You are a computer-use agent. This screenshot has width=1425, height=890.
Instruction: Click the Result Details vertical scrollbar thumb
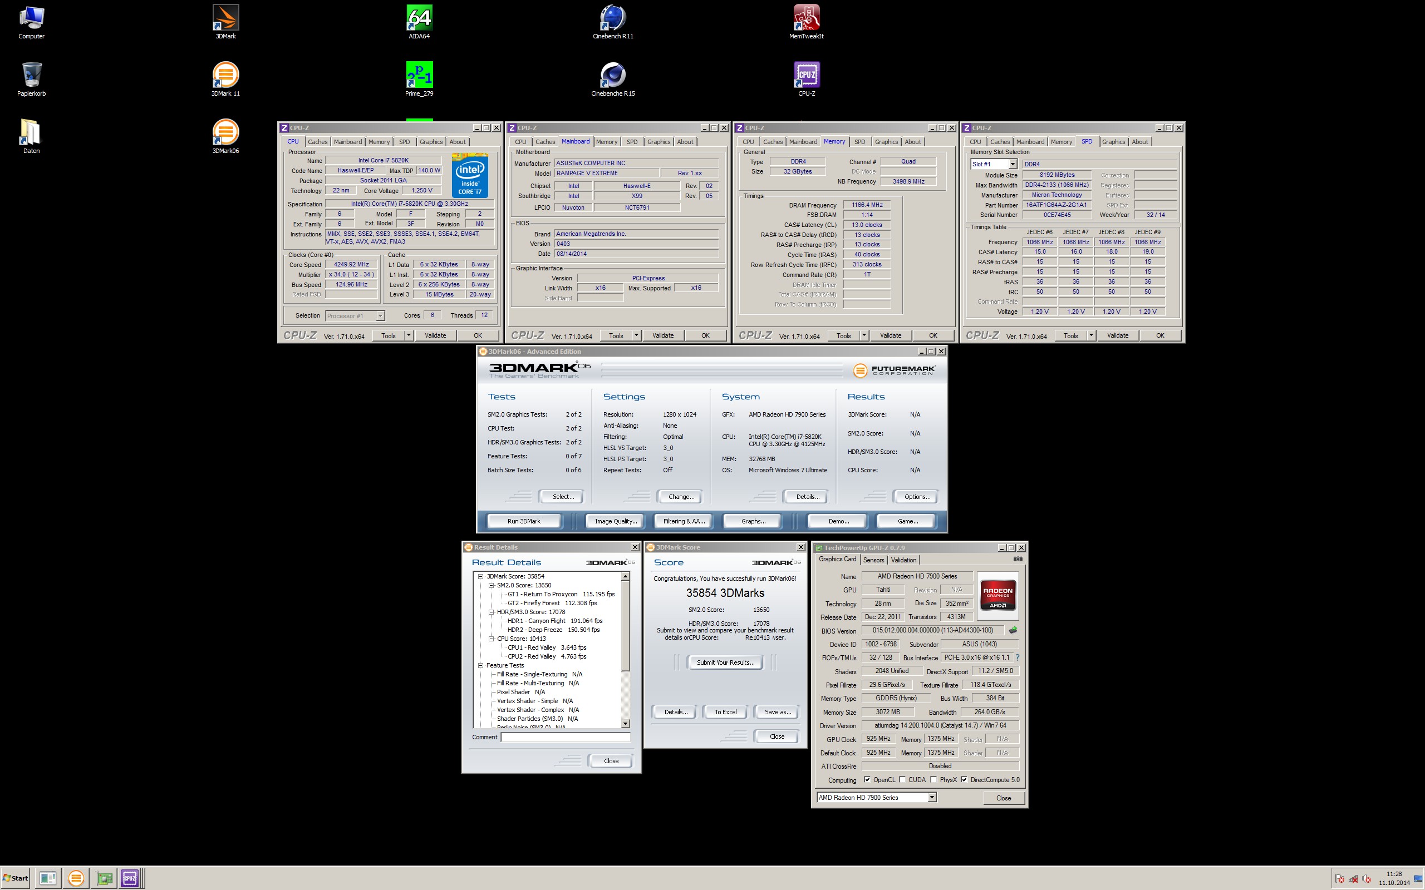click(625, 626)
